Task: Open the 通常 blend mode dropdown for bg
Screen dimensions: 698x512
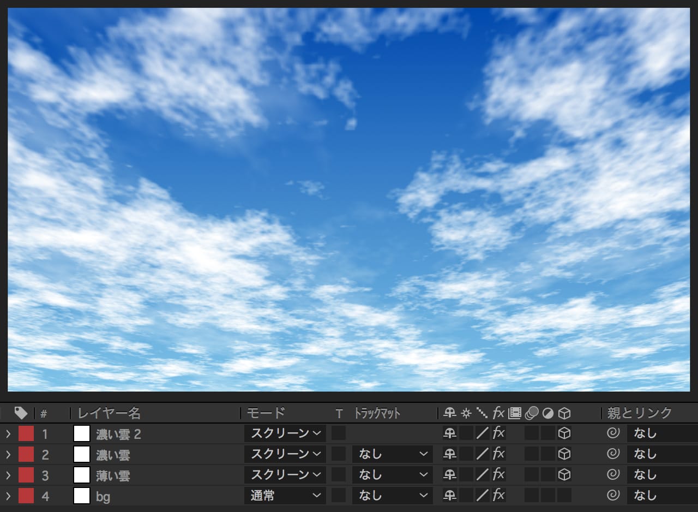Action: tap(285, 496)
